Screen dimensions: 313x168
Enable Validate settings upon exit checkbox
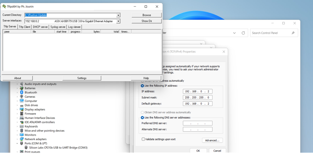tap(143, 139)
